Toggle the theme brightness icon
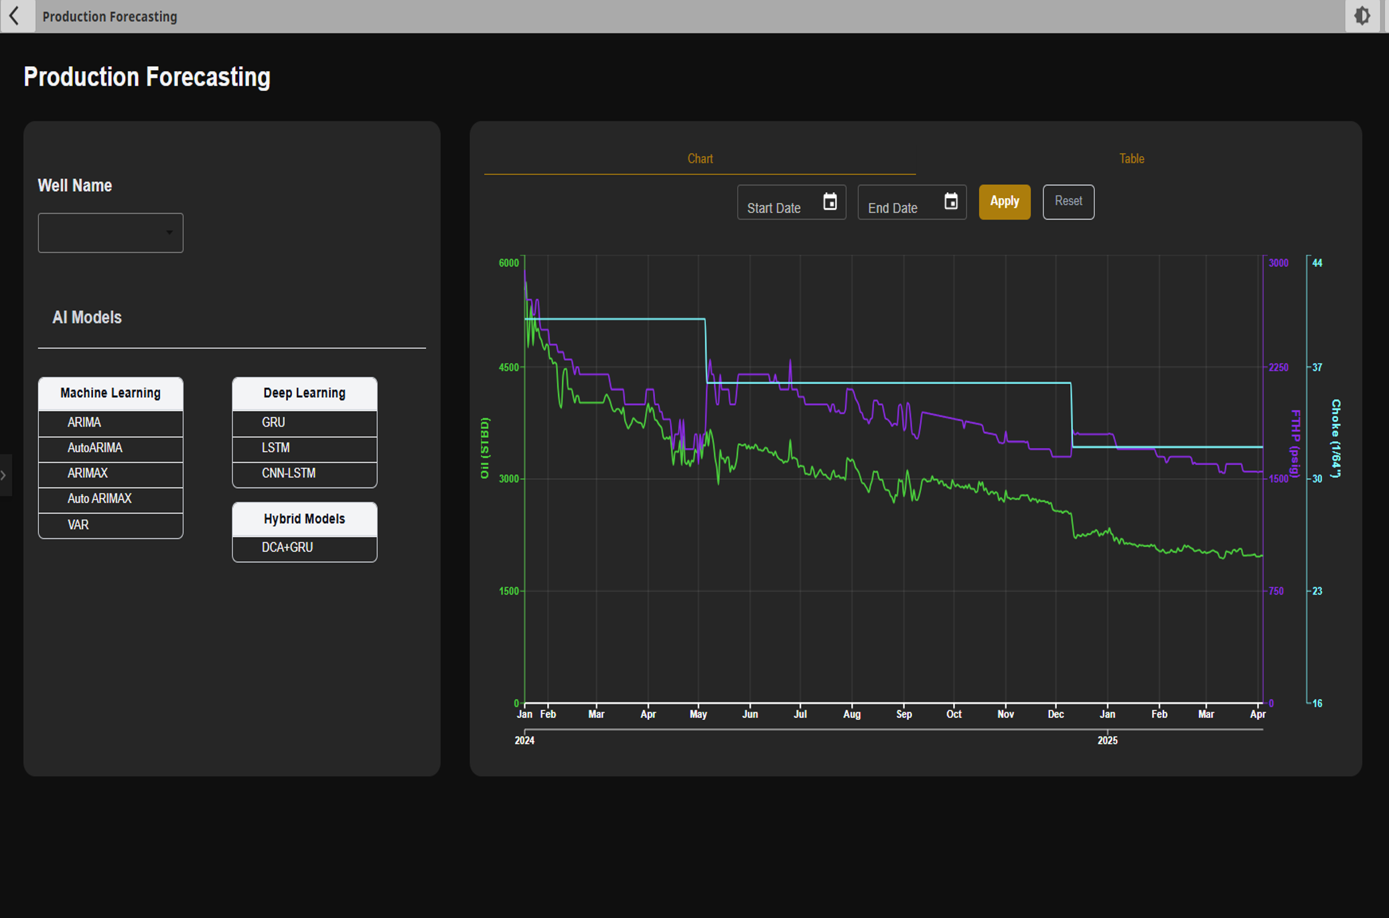Screen dimensions: 1389x918 1362,16
